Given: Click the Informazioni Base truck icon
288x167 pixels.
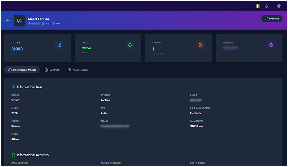Looking at the screenshot, I should coord(13,87).
